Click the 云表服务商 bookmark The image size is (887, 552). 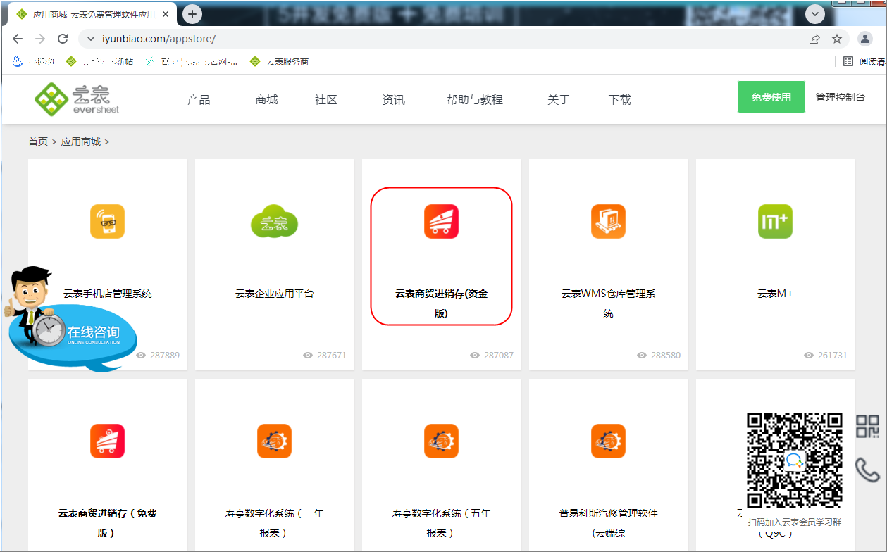coord(280,61)
